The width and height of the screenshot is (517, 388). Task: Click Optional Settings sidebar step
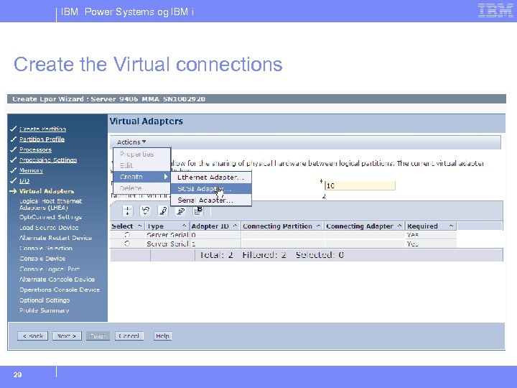45,300
